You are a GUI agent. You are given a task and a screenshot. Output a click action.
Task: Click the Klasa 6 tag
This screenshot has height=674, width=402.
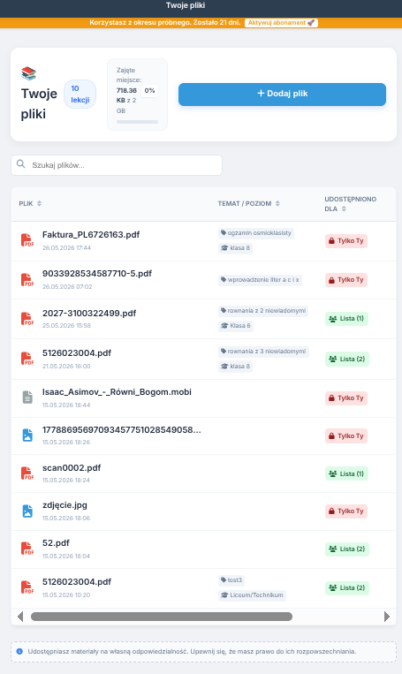[236, 326]
